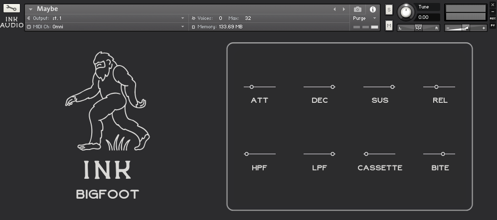Solo the instrument with S button
The height and width of the screenshot is (220, 497).
(389, 10)
